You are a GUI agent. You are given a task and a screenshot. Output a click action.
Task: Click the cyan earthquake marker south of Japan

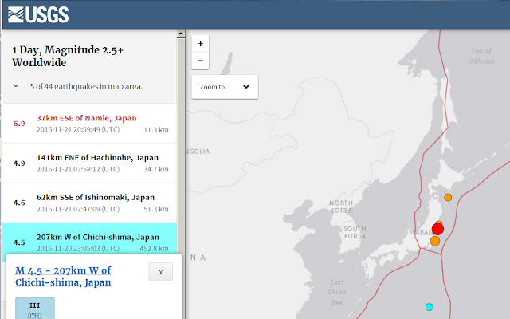pos(430,307)
